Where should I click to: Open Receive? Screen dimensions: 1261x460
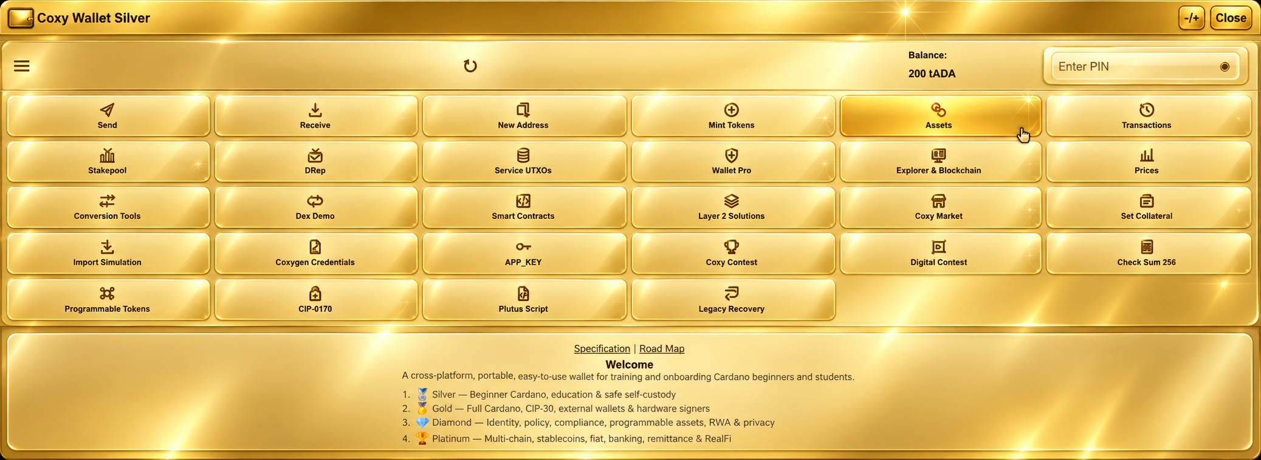(x=316, y=116)
